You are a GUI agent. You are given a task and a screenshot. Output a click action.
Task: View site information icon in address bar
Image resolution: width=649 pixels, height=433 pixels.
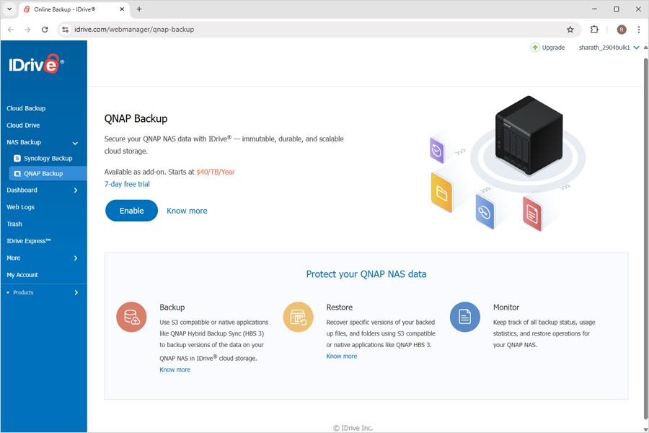click(66, 30)
